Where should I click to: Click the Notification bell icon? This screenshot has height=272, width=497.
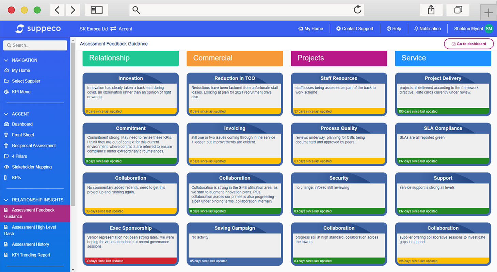coord(416,29)
